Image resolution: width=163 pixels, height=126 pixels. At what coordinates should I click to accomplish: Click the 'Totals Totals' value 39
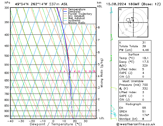[x=144, y=46]
